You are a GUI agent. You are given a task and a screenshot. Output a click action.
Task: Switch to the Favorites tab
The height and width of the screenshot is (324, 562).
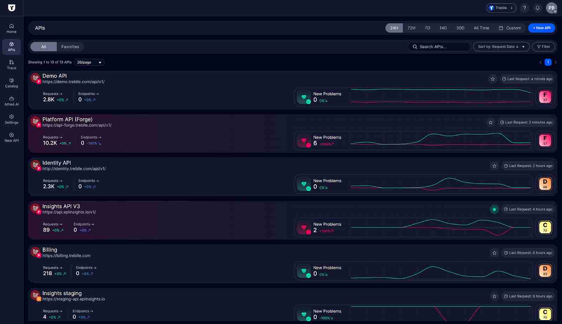click(70, 46)
